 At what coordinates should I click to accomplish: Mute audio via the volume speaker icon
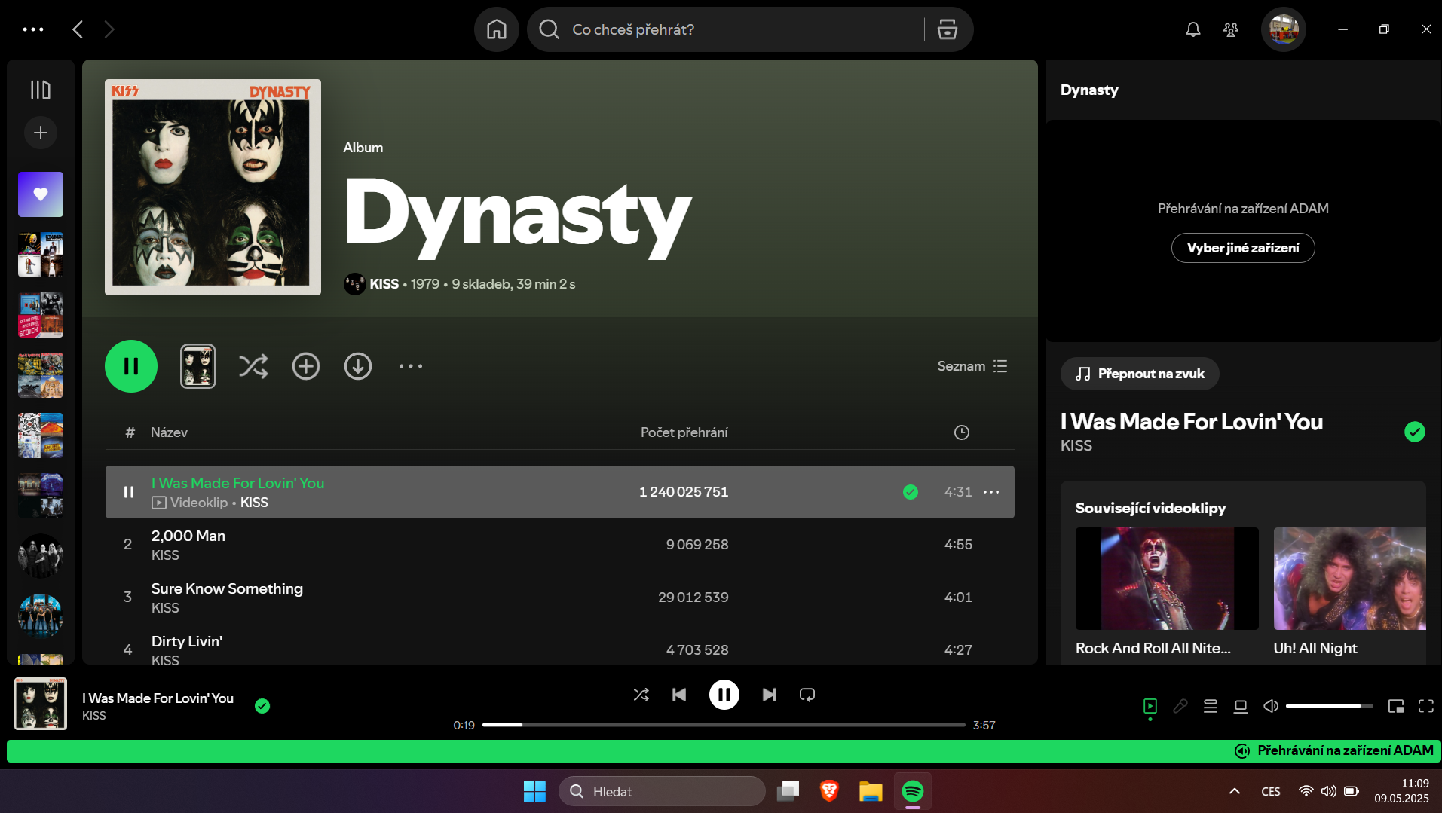pos(1270,706)
